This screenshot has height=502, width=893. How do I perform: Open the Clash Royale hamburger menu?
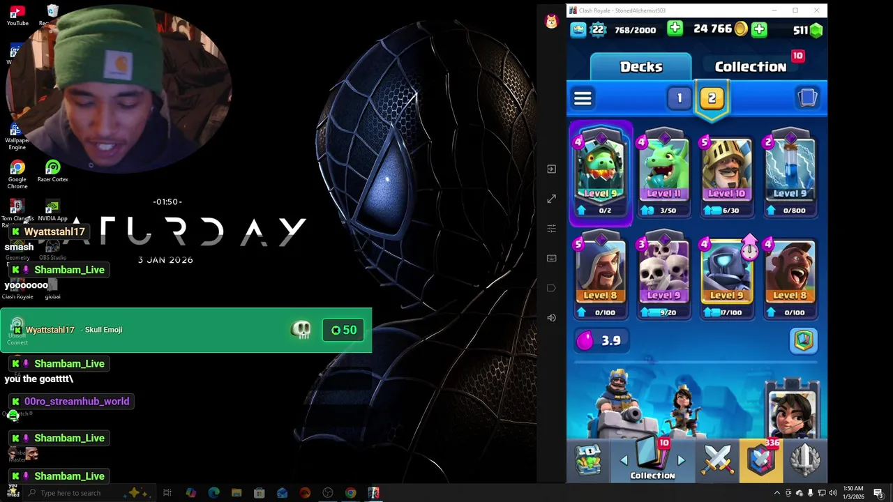[583, 98]
